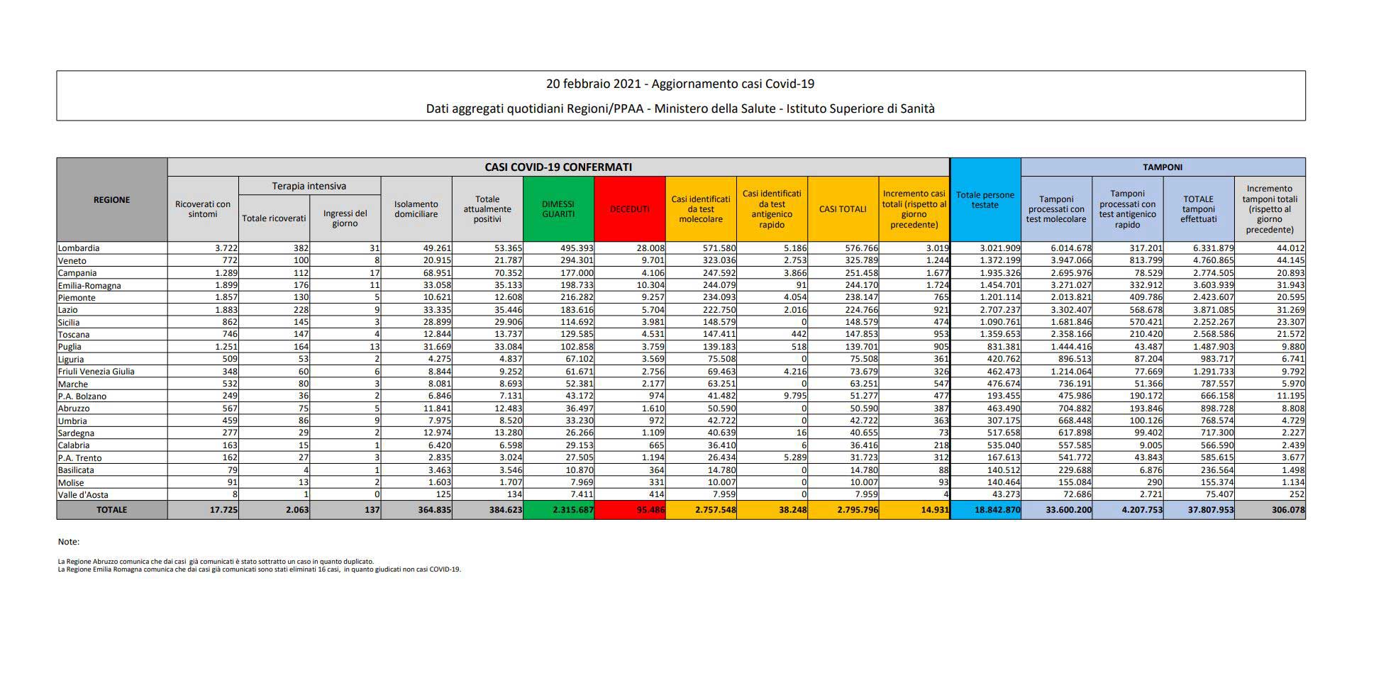Click the 'Incremento tamponi totali' header
Screen dimensions: 1386x695
1270,209
